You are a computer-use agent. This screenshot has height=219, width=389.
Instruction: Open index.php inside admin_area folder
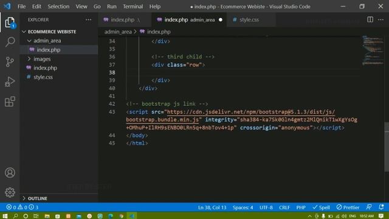(x=49, y=50)
